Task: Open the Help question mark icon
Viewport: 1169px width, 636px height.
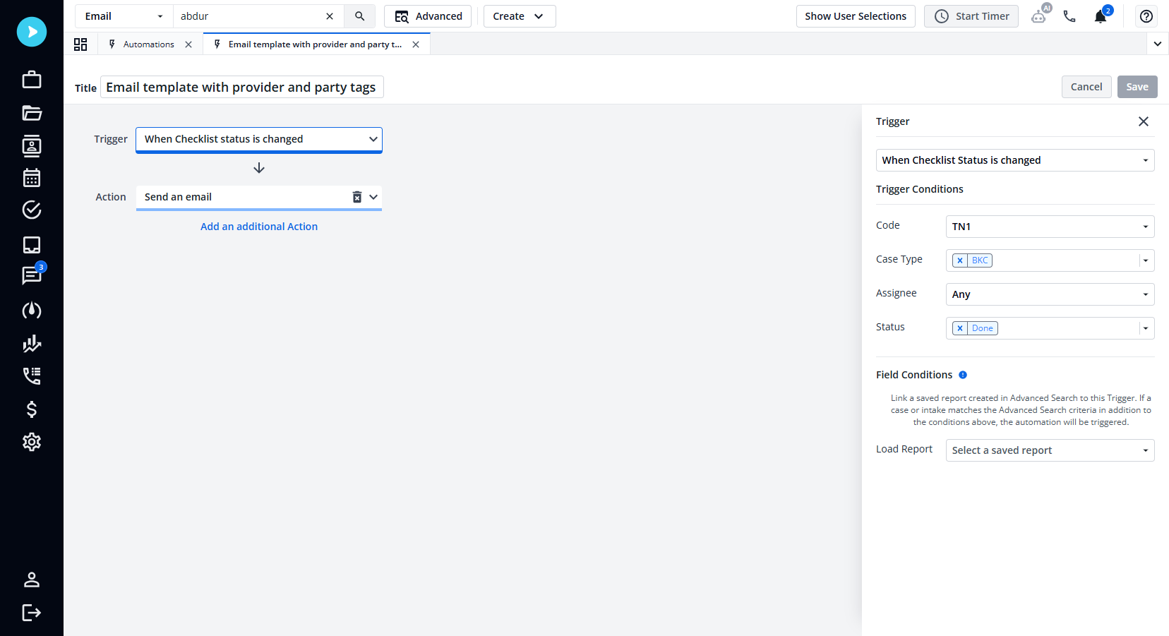Action: [x=1146, y=16]
